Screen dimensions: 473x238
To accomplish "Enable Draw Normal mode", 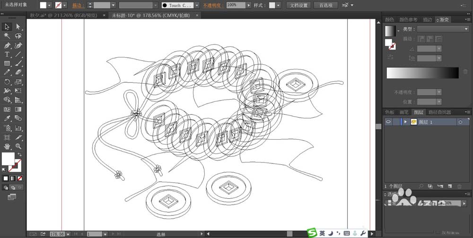I will tap(6, 187).
